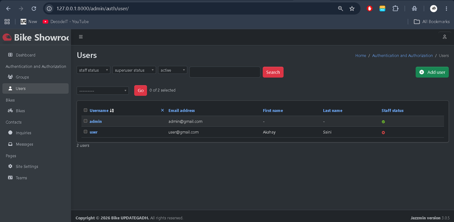The image size is (454, 222).
Task: Open Chrome three-dot menu
Action: [446, 9]
